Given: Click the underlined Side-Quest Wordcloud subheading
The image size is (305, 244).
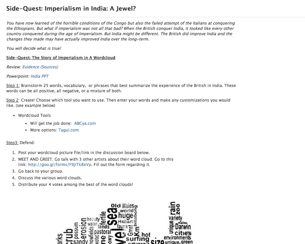Looking at the screenshot, I should (x=61, y=58).
